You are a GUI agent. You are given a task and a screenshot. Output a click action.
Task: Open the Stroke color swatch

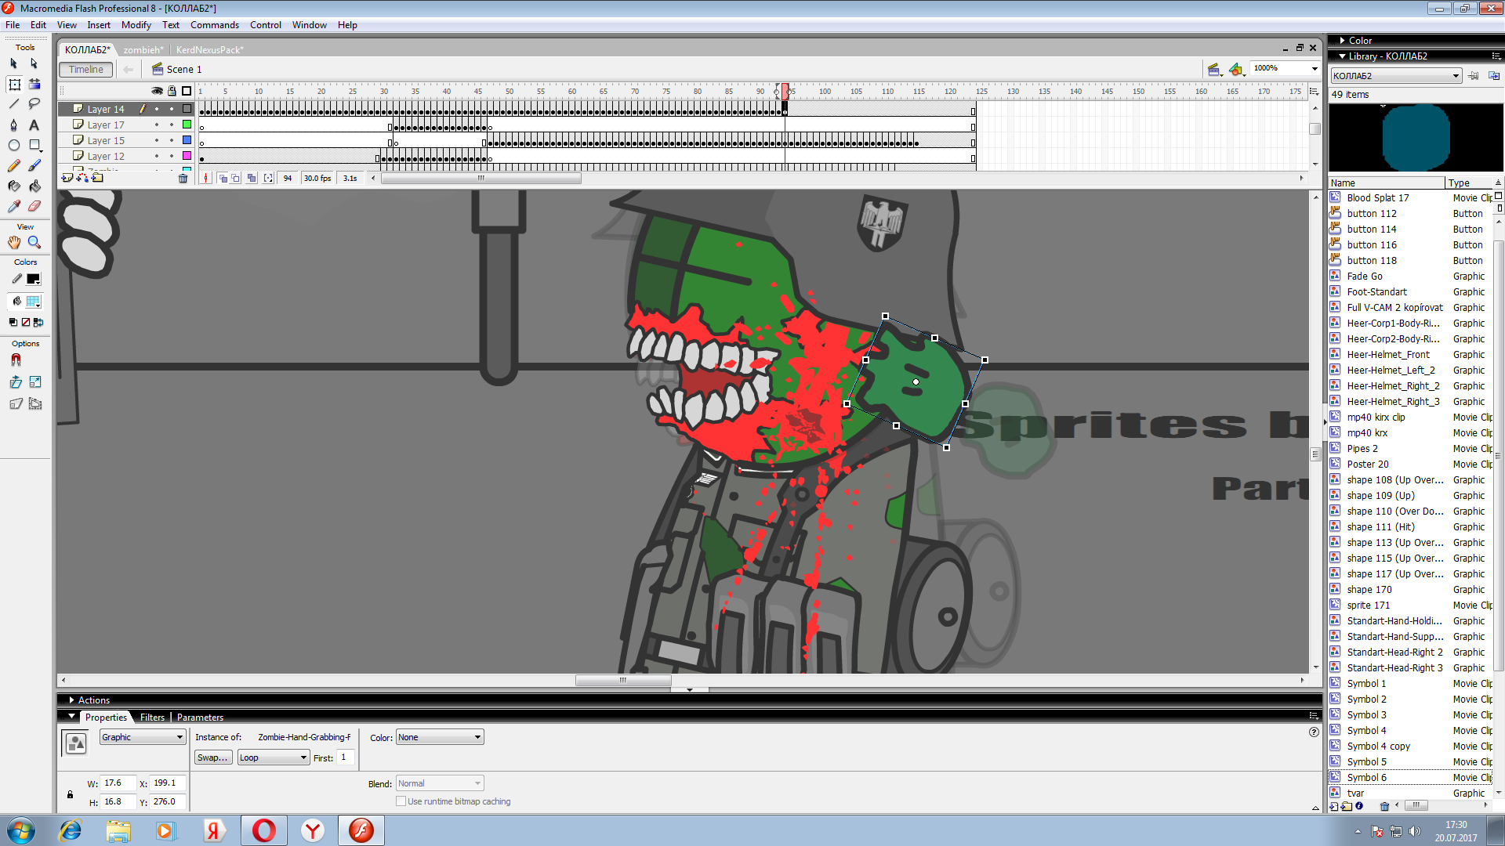[34, 279]
